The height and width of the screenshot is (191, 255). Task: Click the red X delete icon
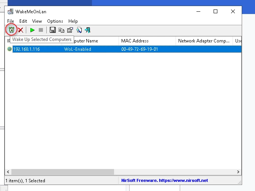click(x=21, y=30)
